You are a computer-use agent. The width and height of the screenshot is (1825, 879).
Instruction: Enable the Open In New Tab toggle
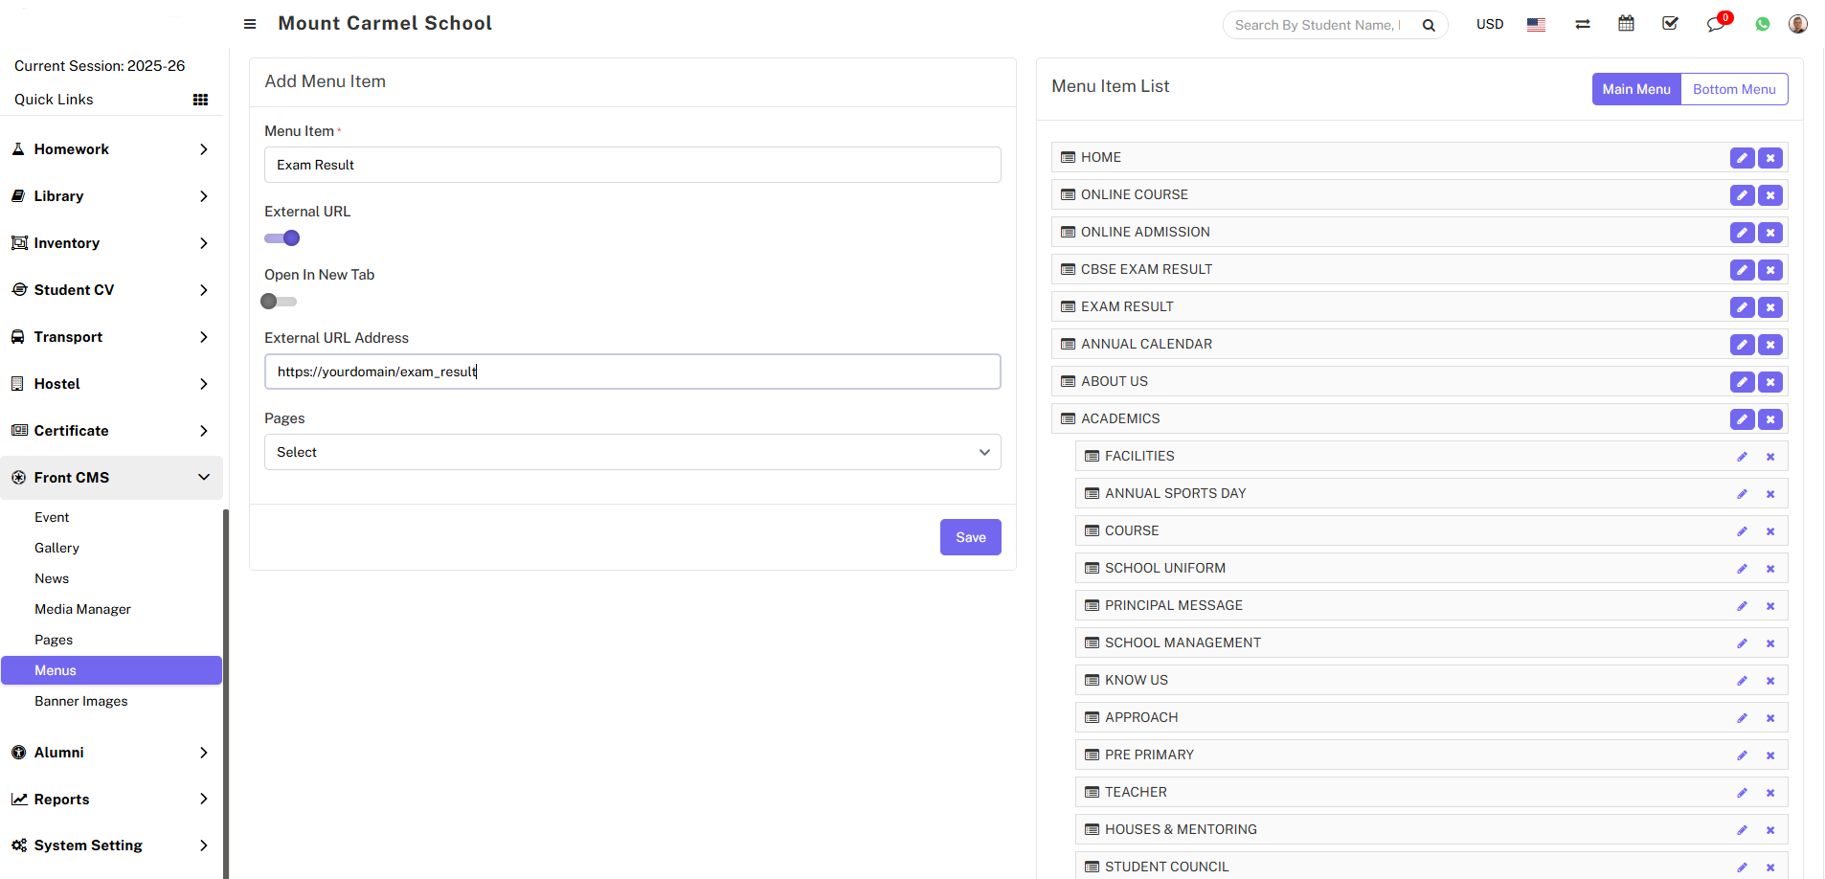pos(279,302)
